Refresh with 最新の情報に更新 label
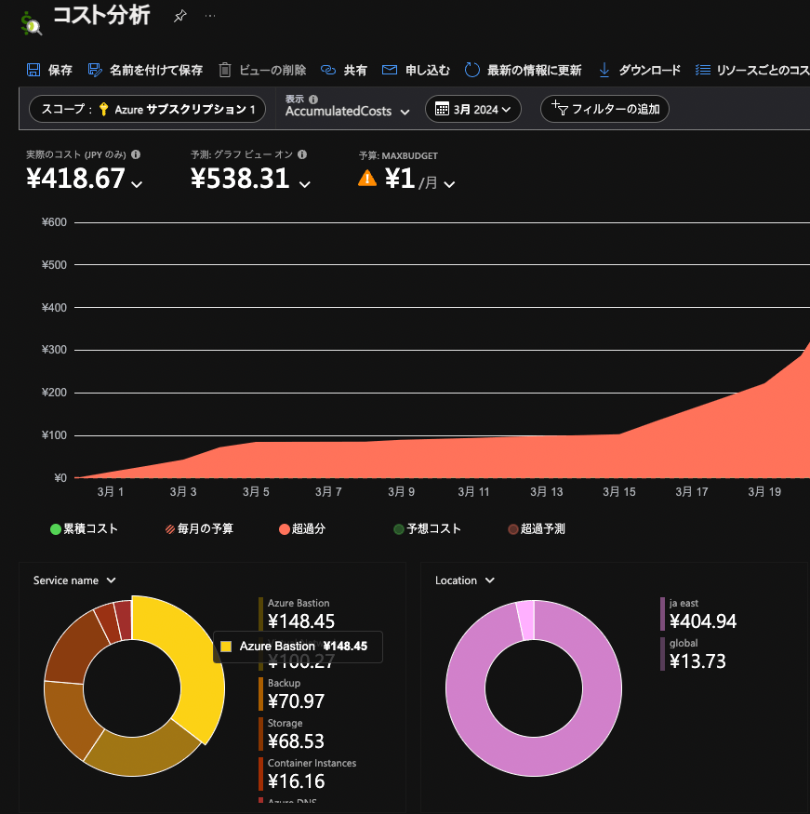Viewport: 810px width, 814px height. [535, 70]
